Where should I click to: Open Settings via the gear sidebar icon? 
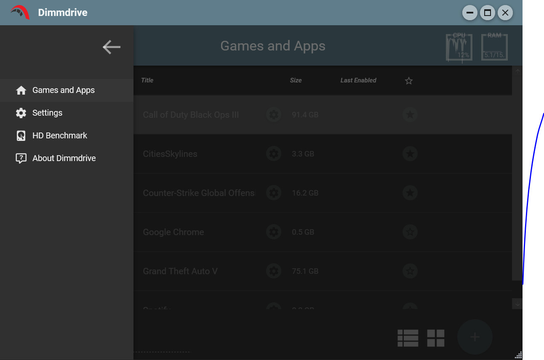pyautogui.click(x=20, y=113)
